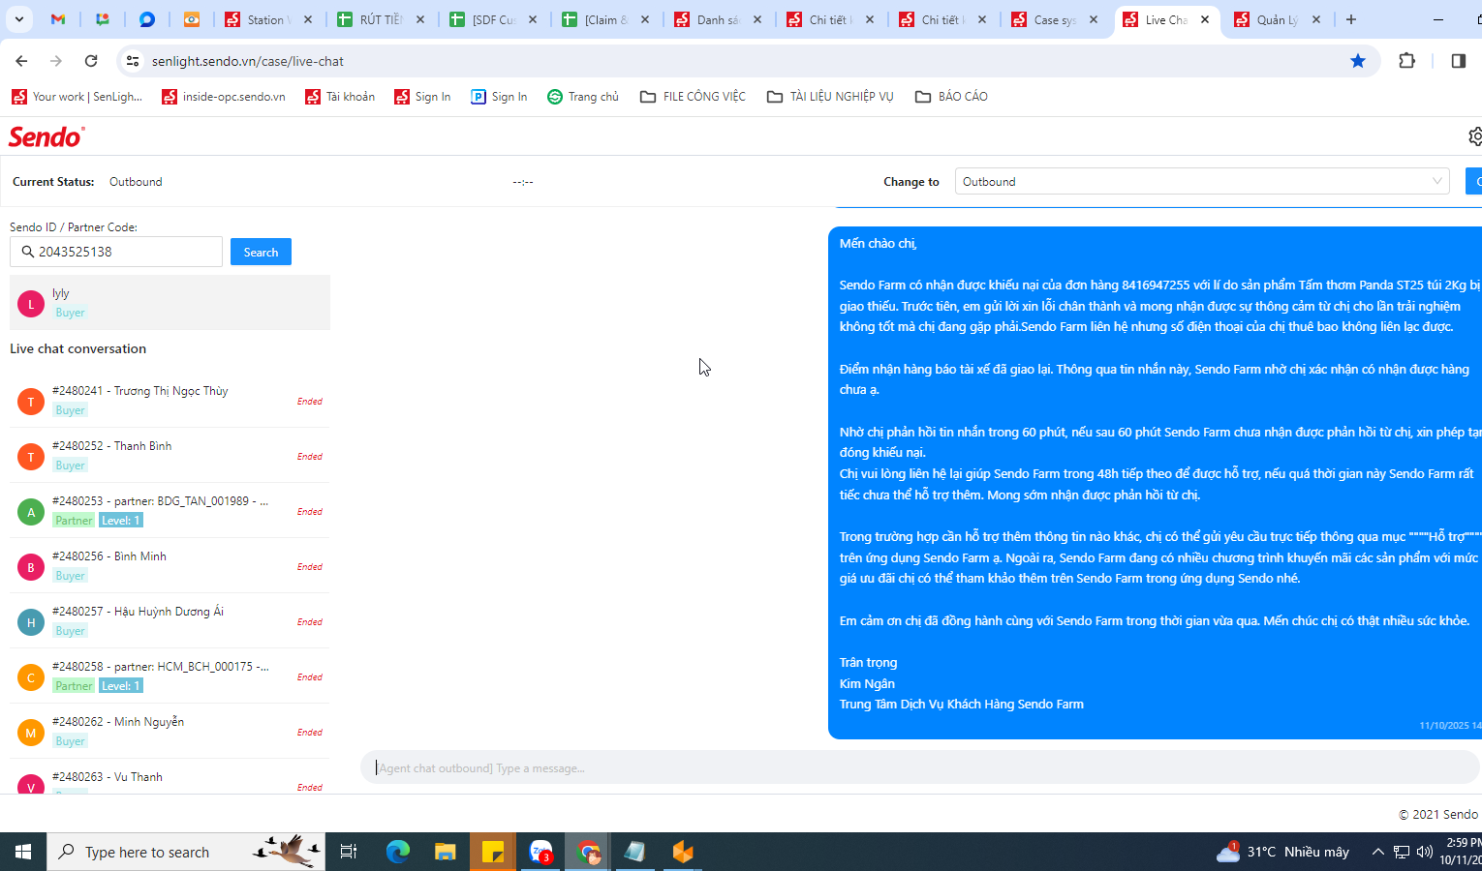The image size is (1482, 871).
Task: Click green avatar of BDG_TAN_001989 partner
Action: click(x=31, y=511)
